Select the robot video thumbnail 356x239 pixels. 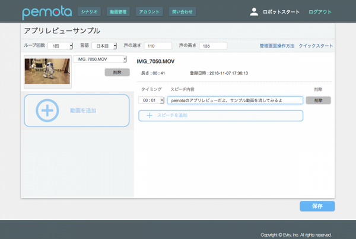pyautogui.click(x=47, y=71)
